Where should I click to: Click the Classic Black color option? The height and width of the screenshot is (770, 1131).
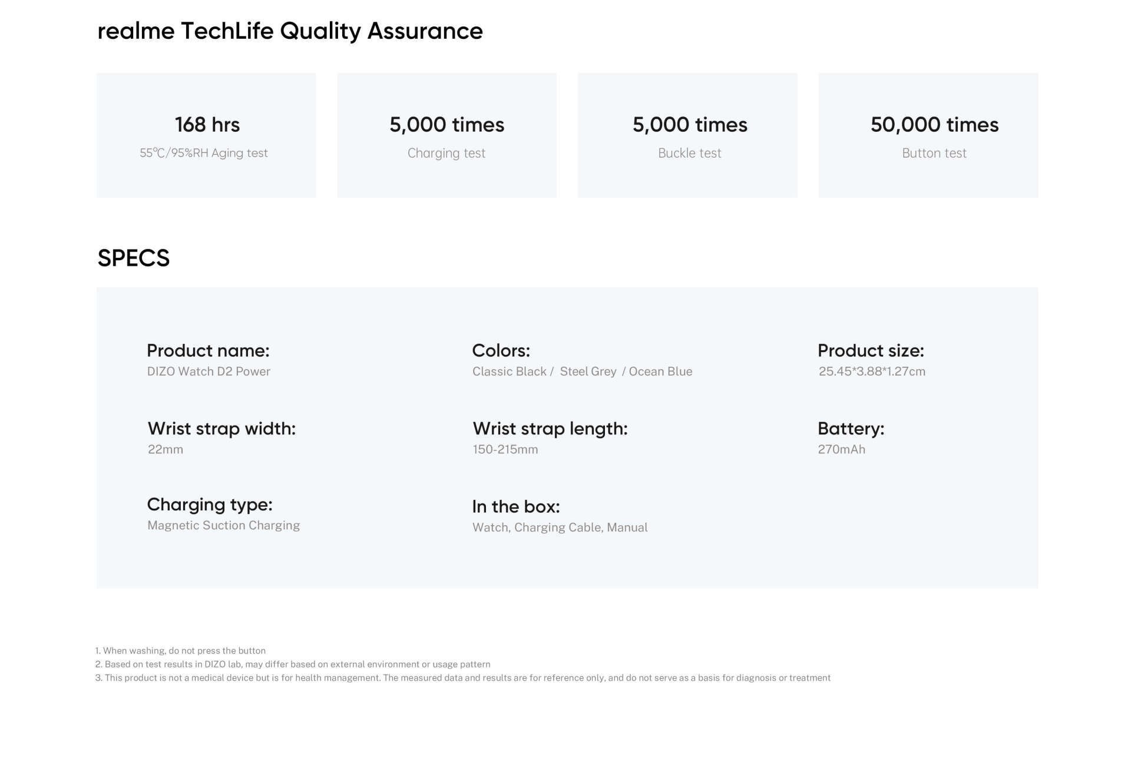tap(509, 371)
